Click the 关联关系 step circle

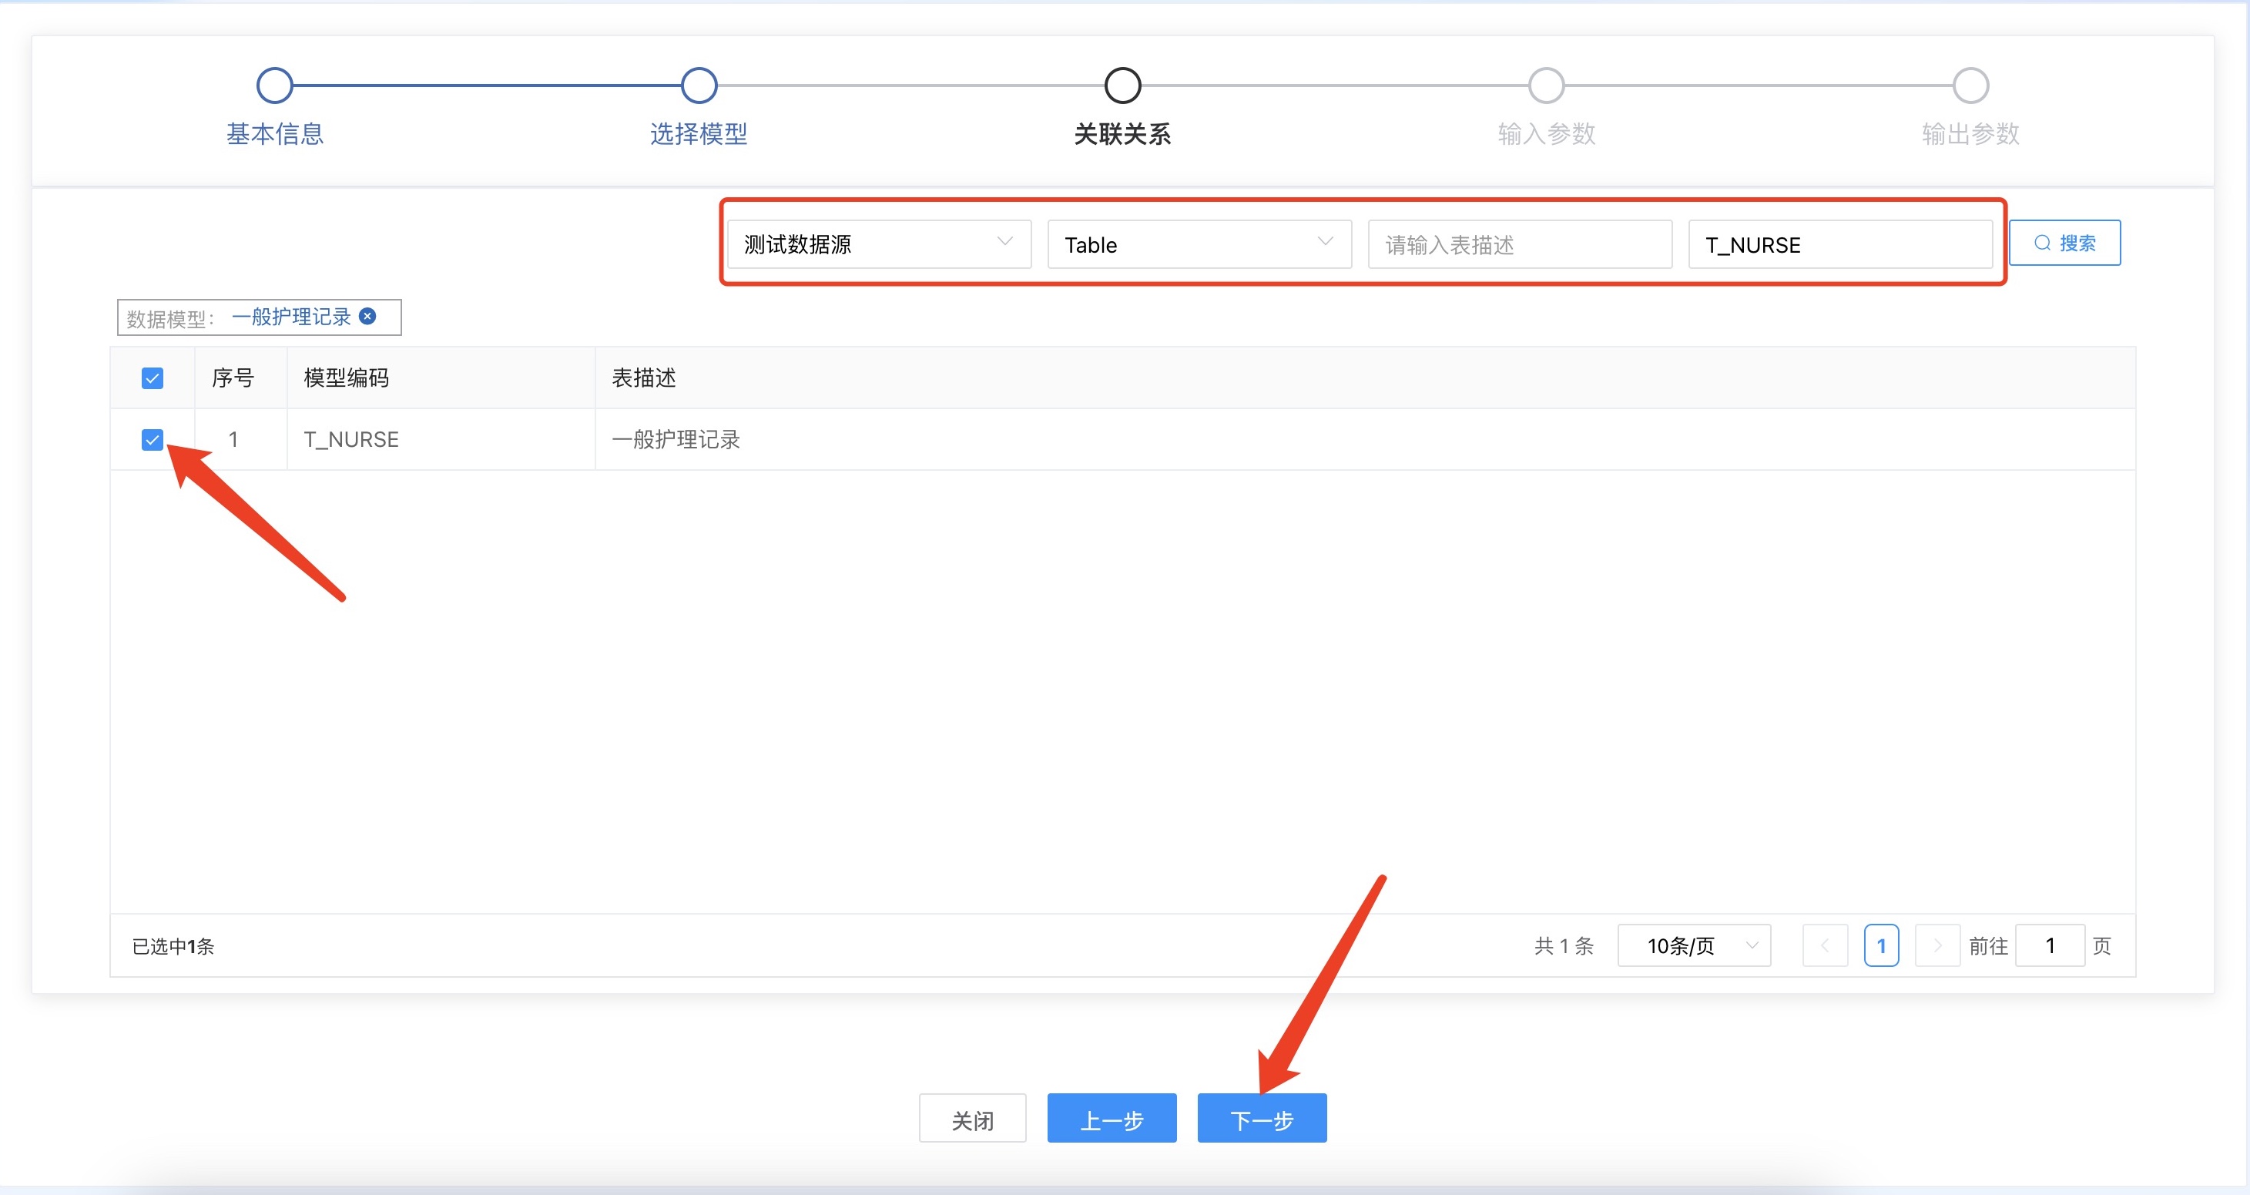(x=1122, y=86)
